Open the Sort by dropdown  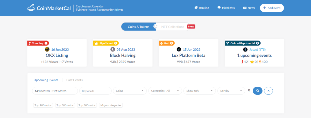click(x=231, y=91)
